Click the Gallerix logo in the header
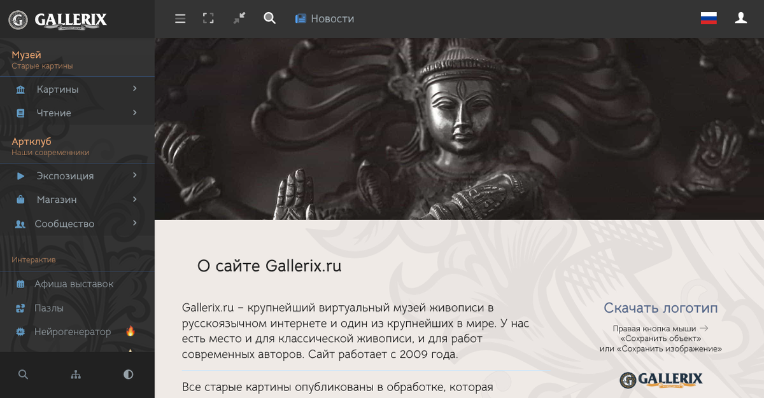Image resolution: width=764 pixels, height=398 pixels. (x=58, y=20)
